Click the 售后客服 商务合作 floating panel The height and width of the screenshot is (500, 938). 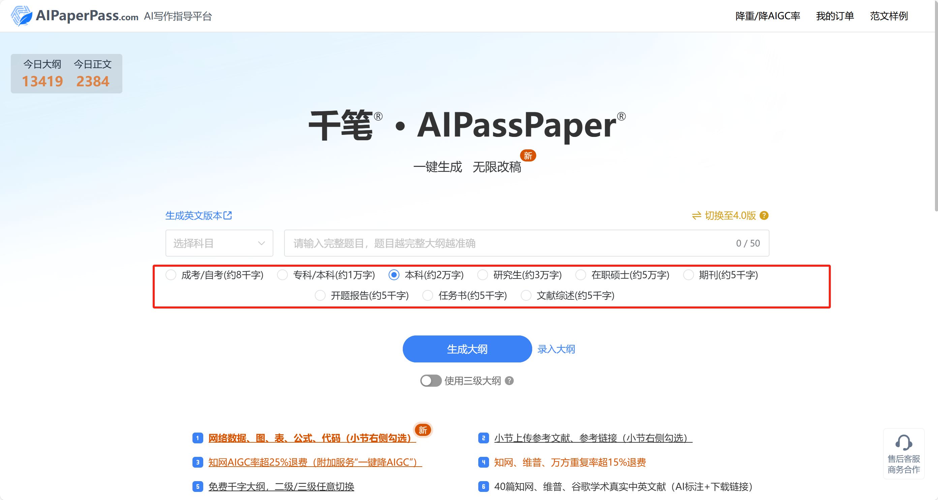tap(904, 454)
